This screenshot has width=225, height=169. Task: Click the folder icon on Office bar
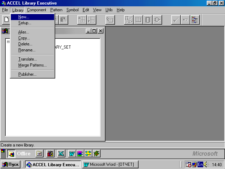coord(39,154)
